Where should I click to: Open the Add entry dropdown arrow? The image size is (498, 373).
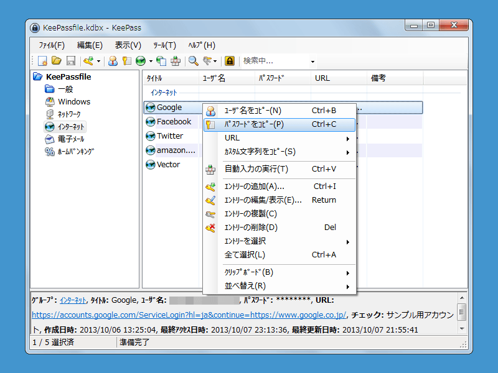click(x=98, y=61)
